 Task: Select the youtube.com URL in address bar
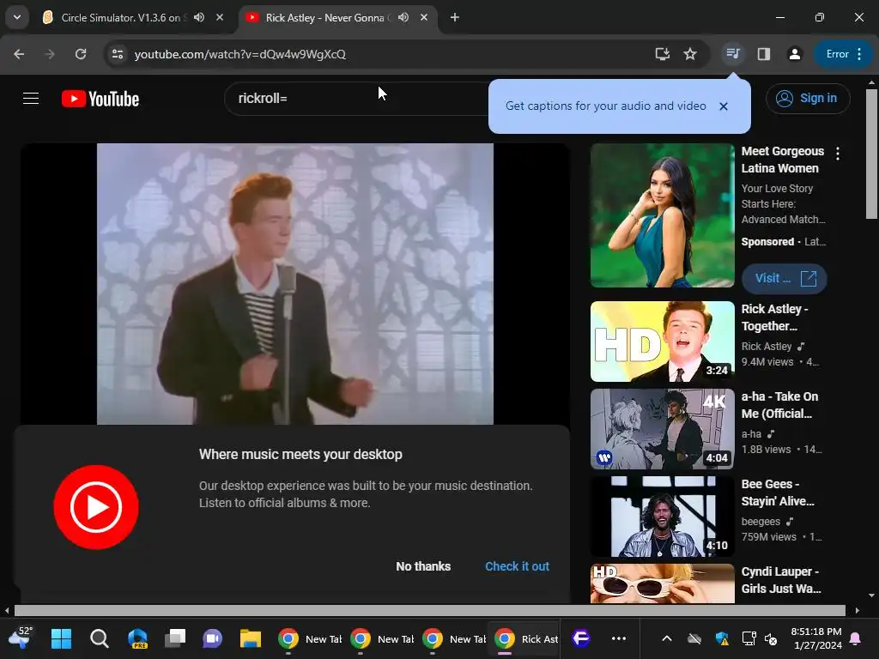point(240,54)
